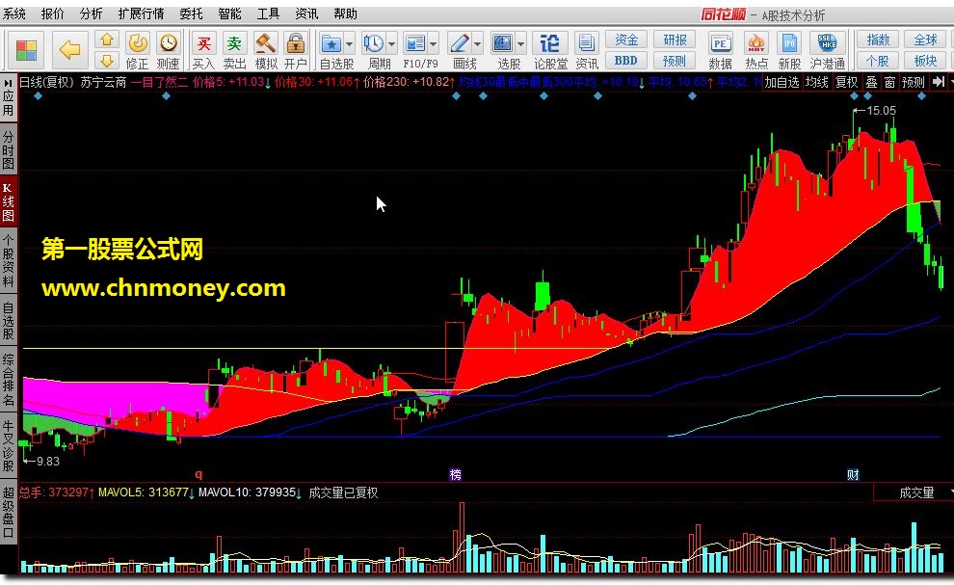This screenshot has width=954, height=585.
Task: Expand the F10/F9 dropdown arrow
Action: 434,43
